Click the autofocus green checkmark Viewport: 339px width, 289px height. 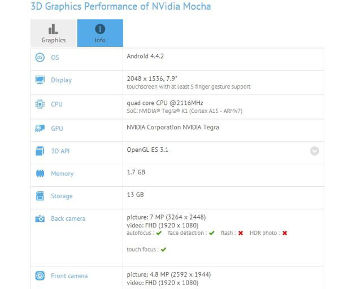(x=159, y=233)
